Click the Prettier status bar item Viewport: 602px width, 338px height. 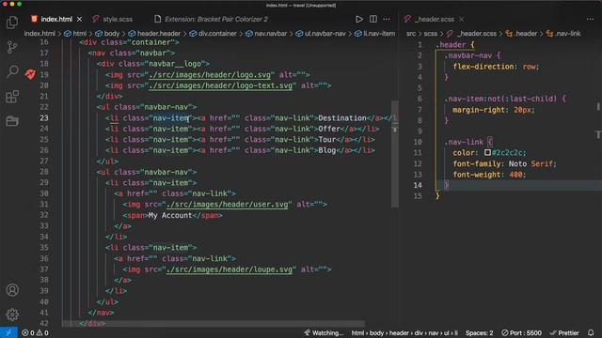click(564, 332)
